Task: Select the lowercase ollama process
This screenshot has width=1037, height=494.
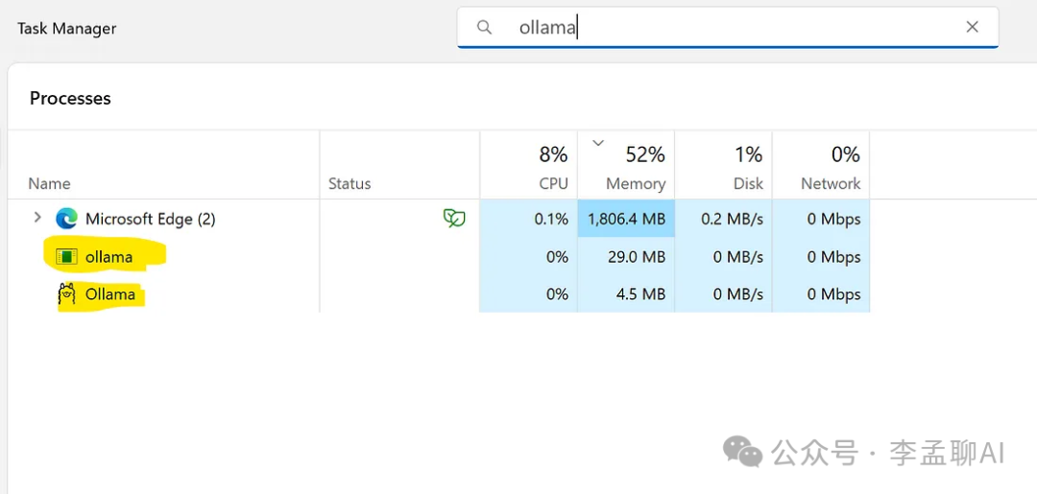Action: [109, 257]
